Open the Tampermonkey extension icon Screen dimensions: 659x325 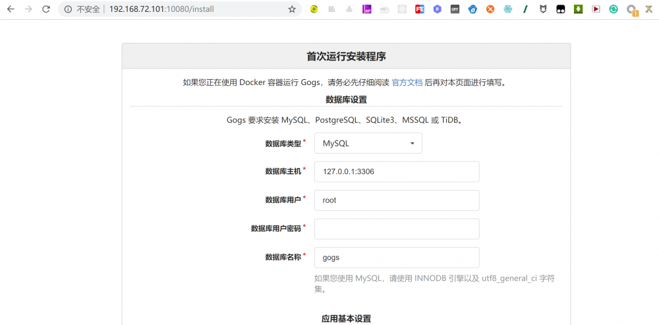point(561,9)
